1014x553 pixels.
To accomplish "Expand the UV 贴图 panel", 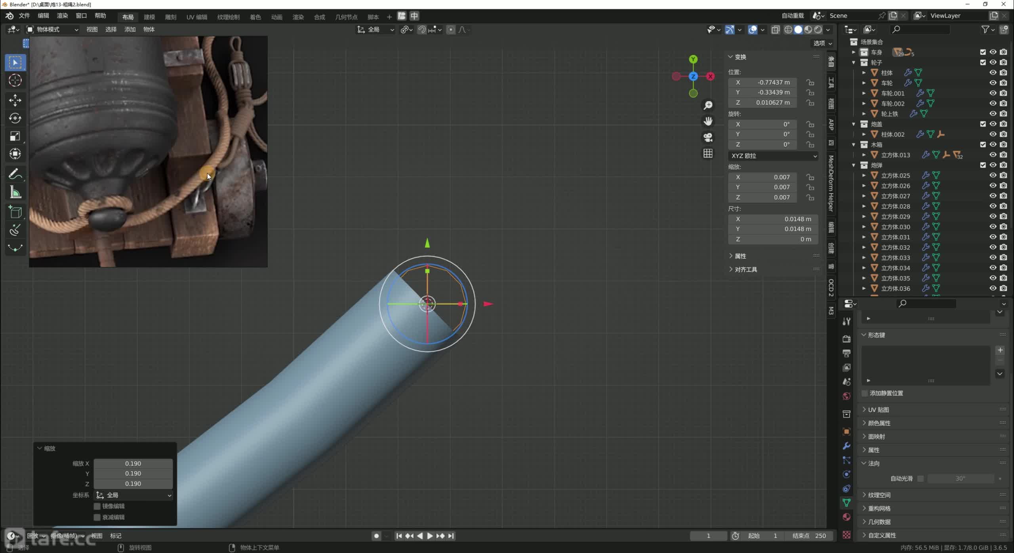I will [x=879, y=410].
